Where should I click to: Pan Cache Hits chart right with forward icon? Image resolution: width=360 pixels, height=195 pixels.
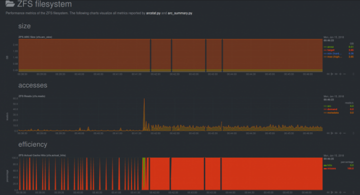336,192
